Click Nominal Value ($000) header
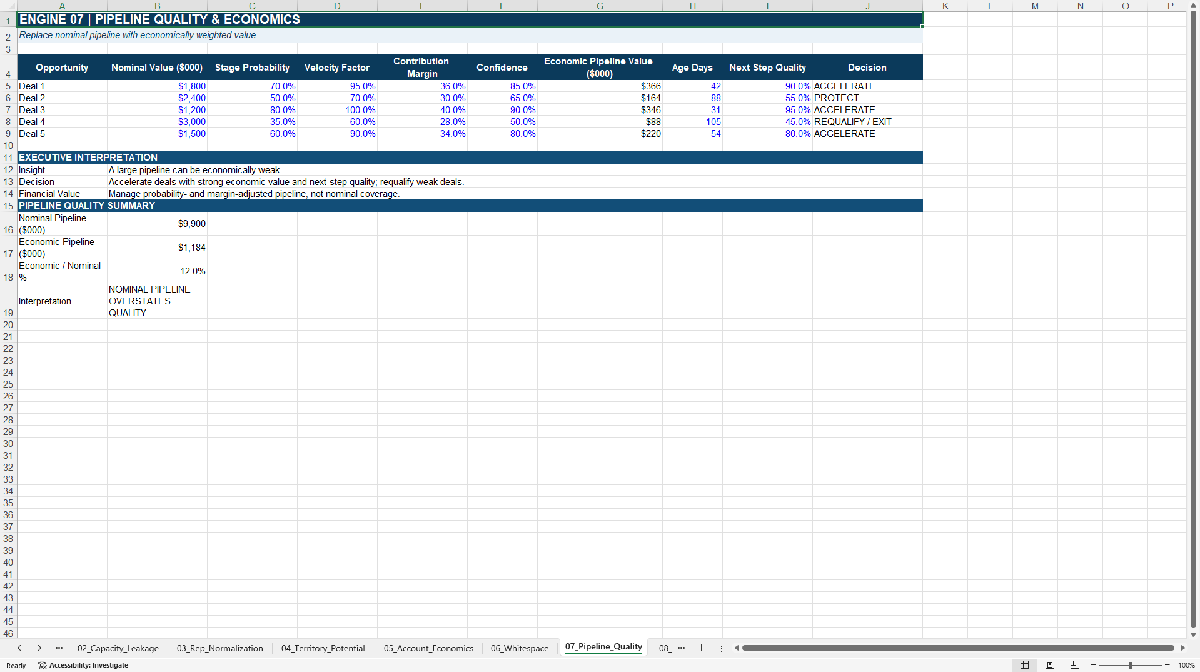Image resolution: width=1200 pixels, height=672 pixels. click(x=157, y=68)
